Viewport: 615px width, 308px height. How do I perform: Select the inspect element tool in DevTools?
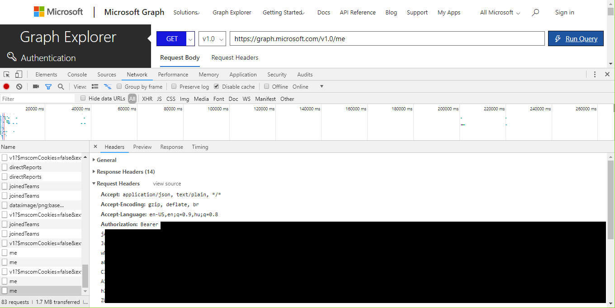pos(7,75)
